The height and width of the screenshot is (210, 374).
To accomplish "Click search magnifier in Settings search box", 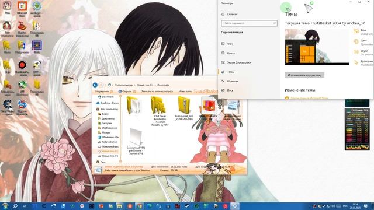I will pos(274,23).
